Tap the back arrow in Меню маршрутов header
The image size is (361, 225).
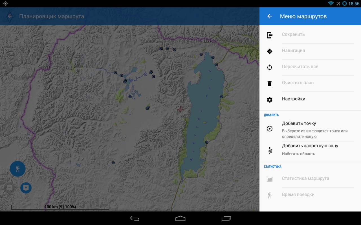270,16
